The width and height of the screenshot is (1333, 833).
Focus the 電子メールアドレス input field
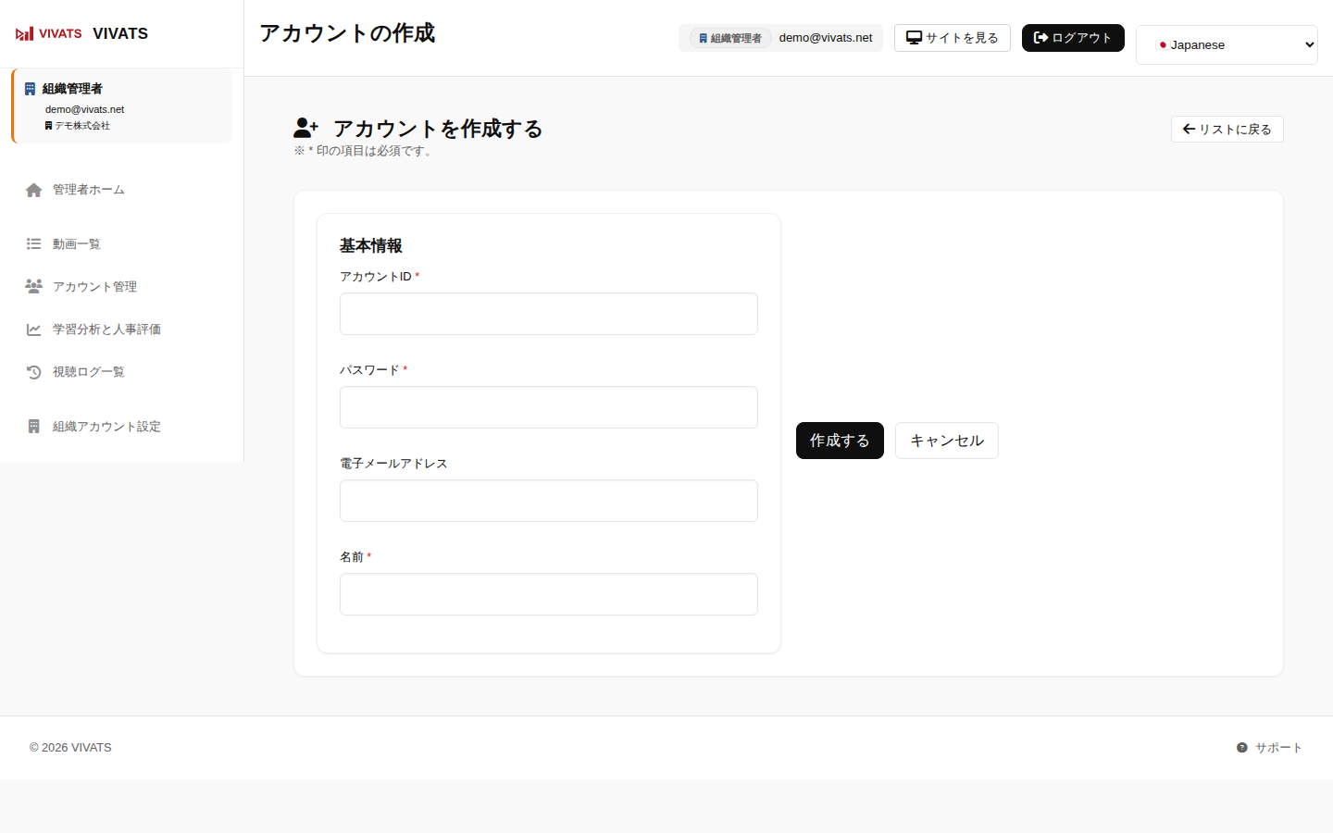(549, 501)
